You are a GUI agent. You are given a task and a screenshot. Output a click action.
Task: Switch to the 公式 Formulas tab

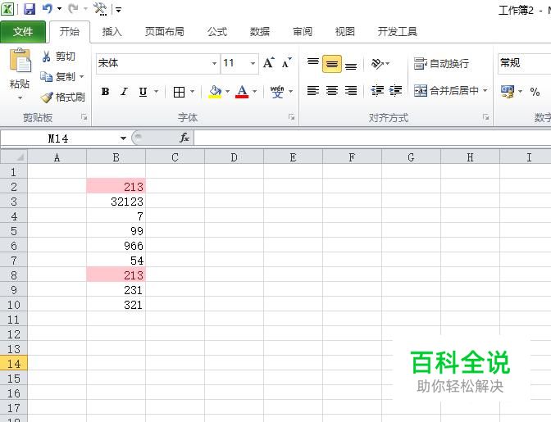coord(217,32)
